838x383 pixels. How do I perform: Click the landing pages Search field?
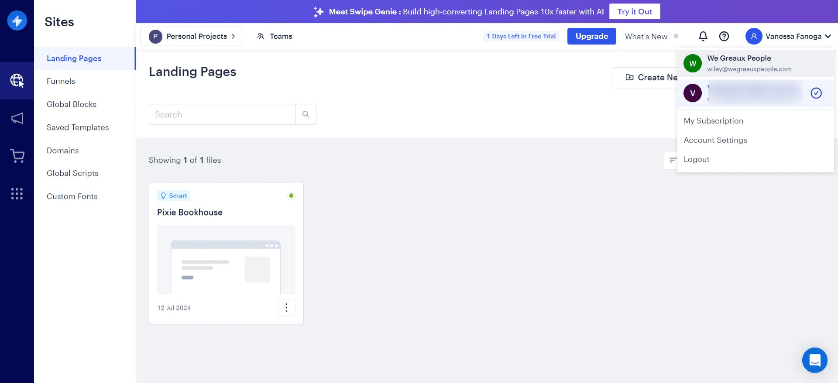click(222, 114)
